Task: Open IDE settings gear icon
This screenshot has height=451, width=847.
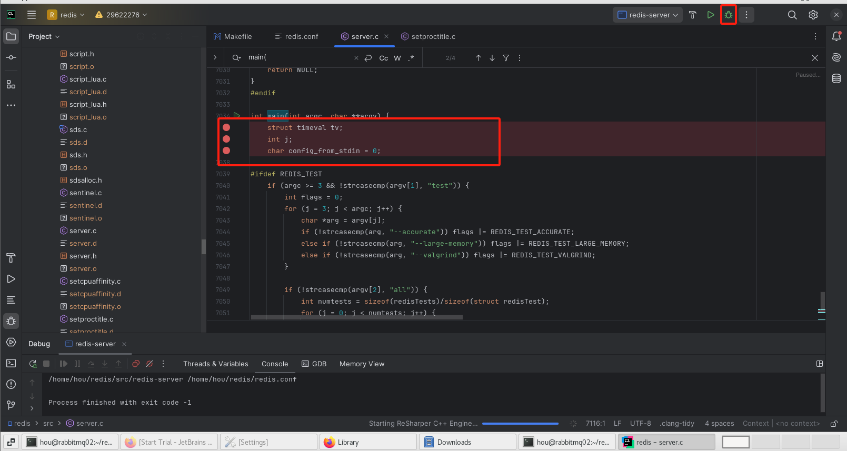Action: click(x=813, y=15)
